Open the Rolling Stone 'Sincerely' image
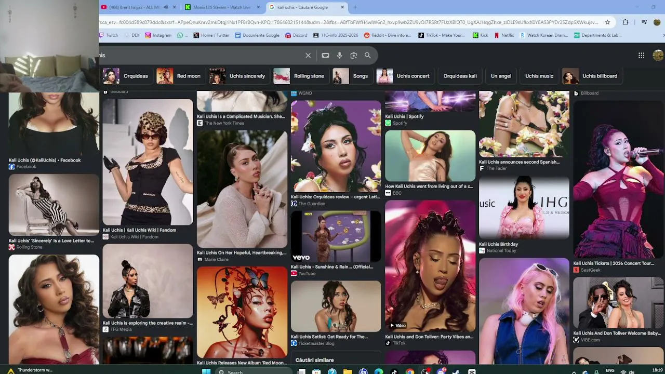665x374 pixels. (x=54, y=205)
